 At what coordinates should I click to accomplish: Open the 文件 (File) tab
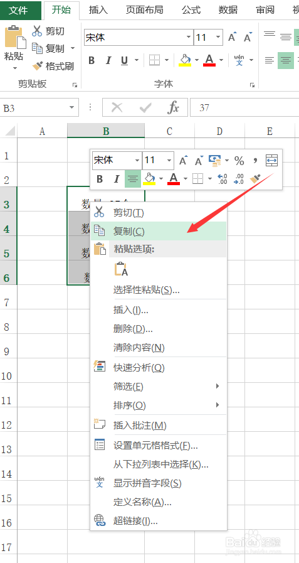[x=21, y=10]
